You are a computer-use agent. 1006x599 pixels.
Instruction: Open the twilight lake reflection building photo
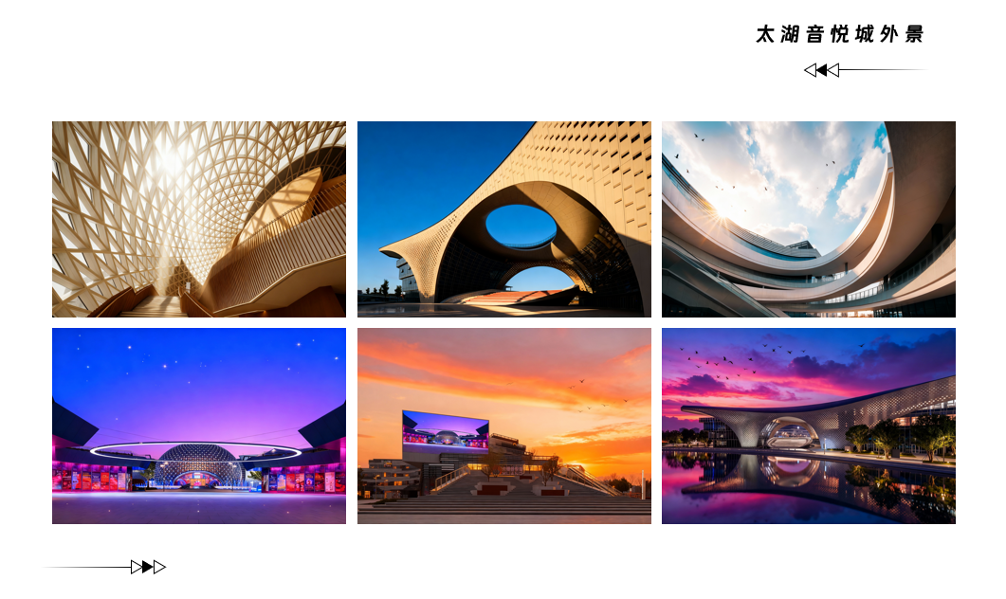pyautogui.click(x=809, y=426)
